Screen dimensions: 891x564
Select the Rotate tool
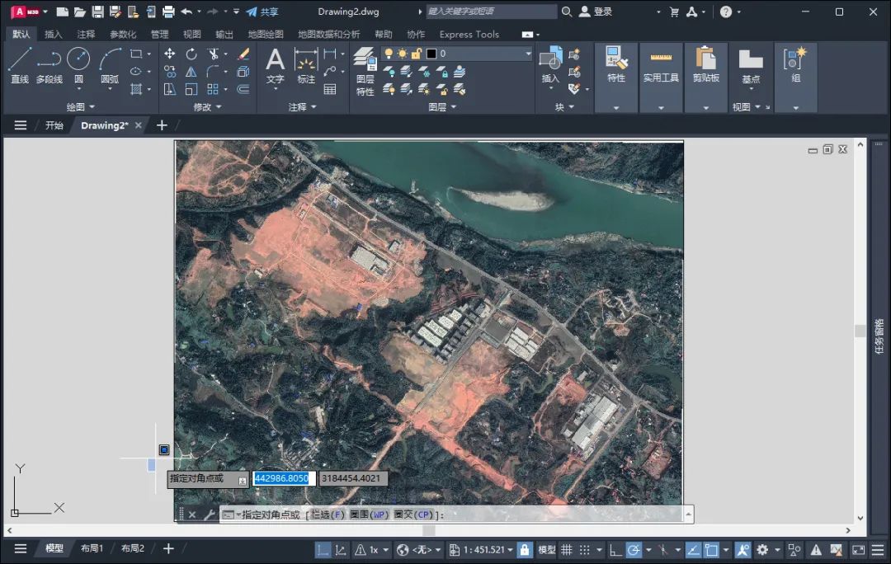pyautogui.click(x=191, y=54)
